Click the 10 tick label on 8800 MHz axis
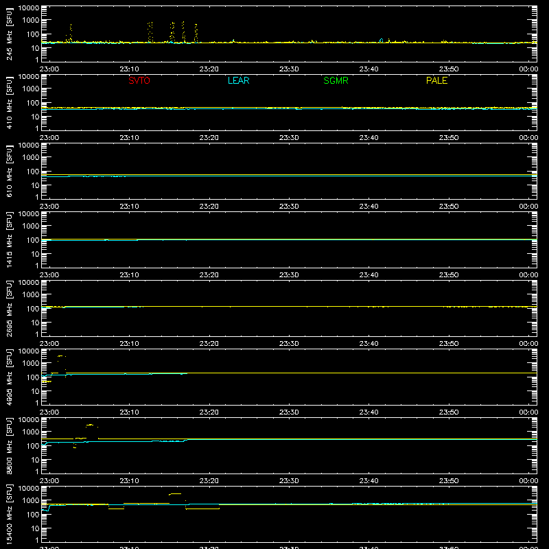The width and height of the screenshot is (549, 549). click(x=35, y=460)
